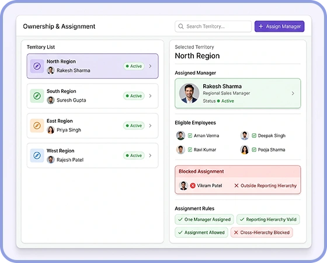This screenshot has height=263, width=327.
Task: Select the West Region label
Action: (x=61, y=151)
